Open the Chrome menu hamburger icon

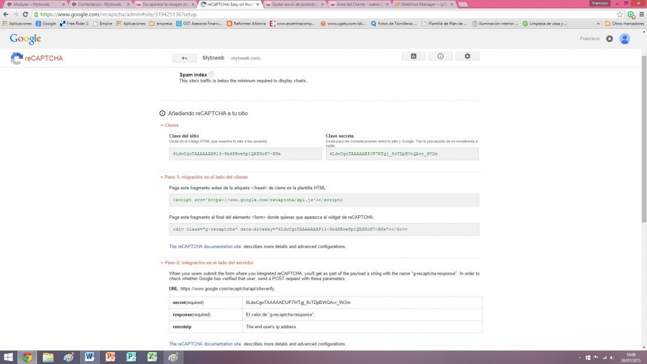(641, 15)
